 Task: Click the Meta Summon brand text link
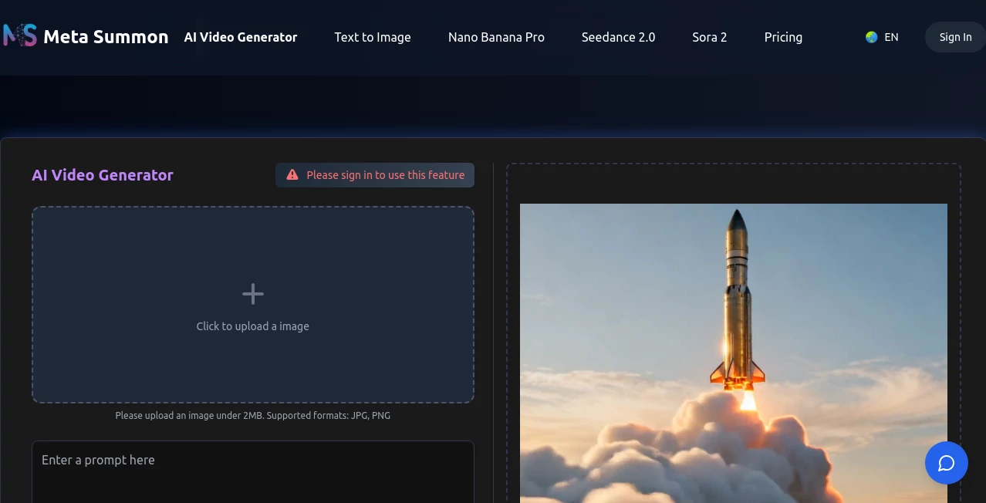click(106, 36)
